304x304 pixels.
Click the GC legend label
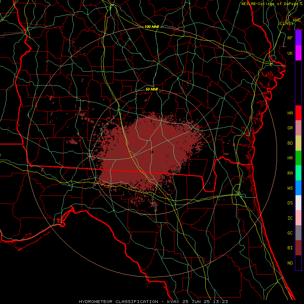coord(290,233)
